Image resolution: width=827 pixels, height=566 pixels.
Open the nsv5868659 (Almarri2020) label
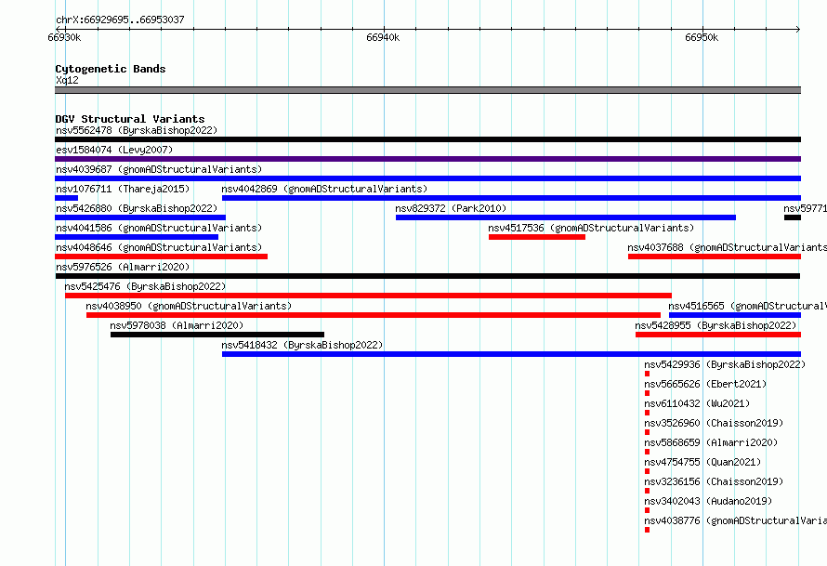(711, 442)
